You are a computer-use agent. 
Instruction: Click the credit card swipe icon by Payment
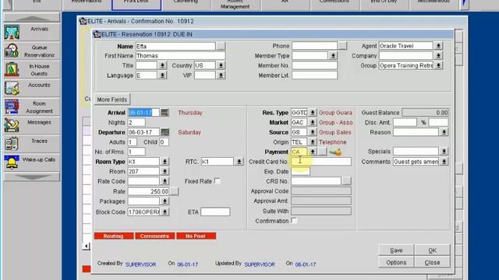(x=335, y=152)
